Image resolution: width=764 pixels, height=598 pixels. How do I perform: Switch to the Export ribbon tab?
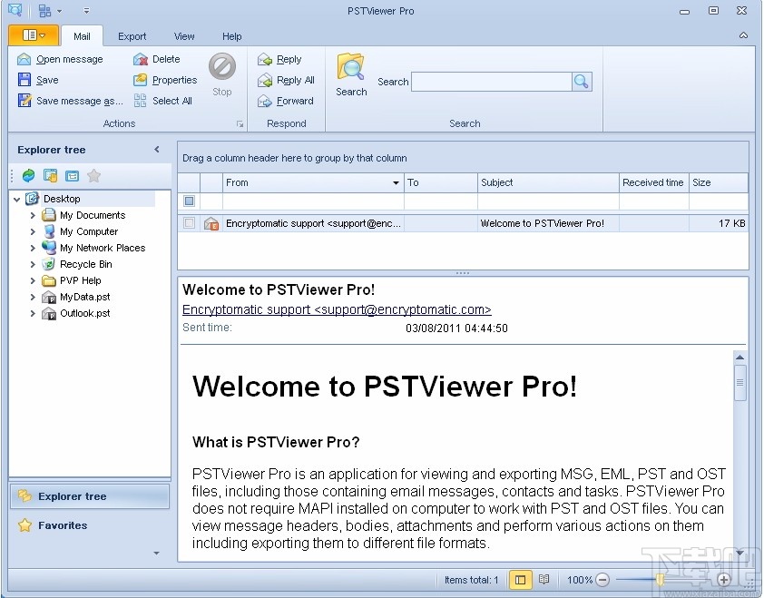(132, 35)
